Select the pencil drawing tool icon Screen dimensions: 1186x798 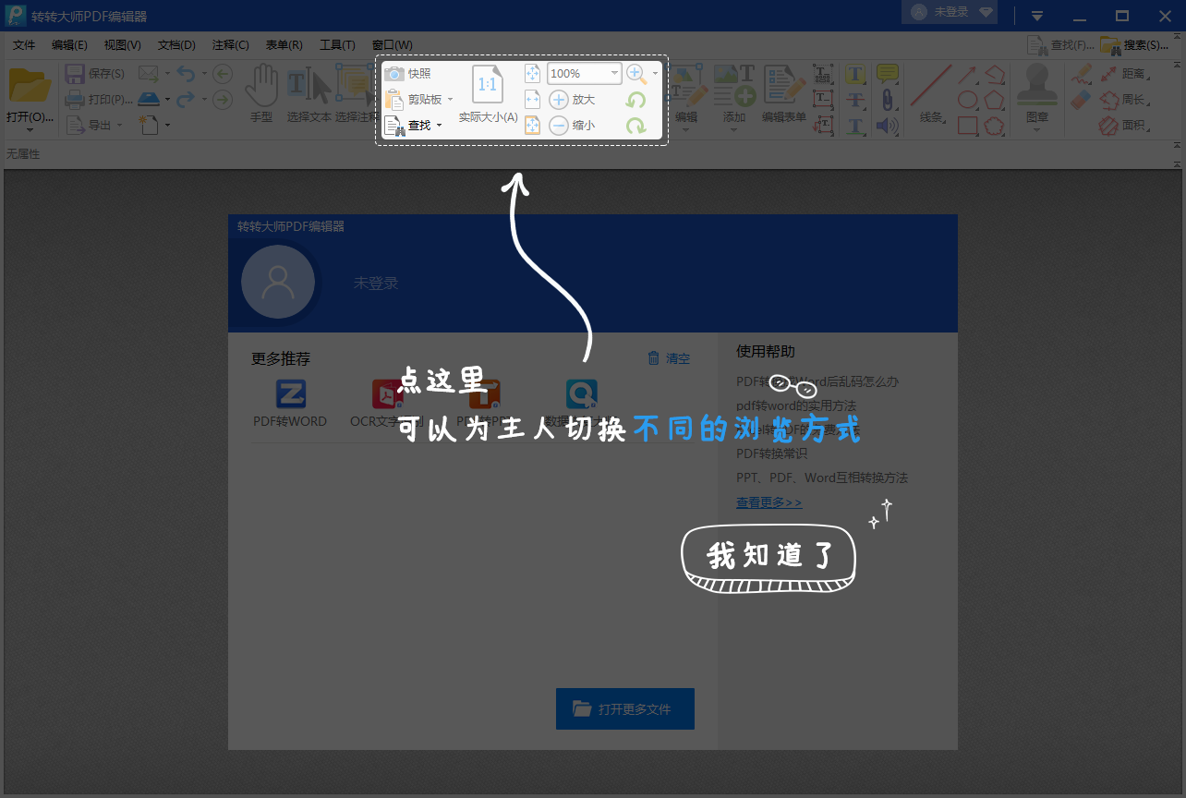(x=1080, y=74)
